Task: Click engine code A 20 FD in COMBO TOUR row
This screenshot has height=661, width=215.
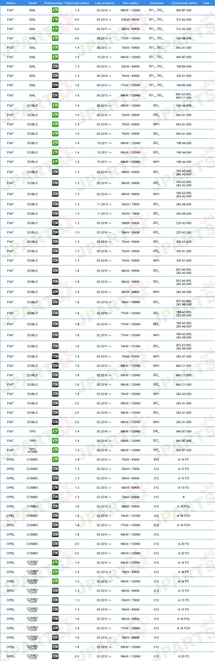Action: tap(184, 656)
